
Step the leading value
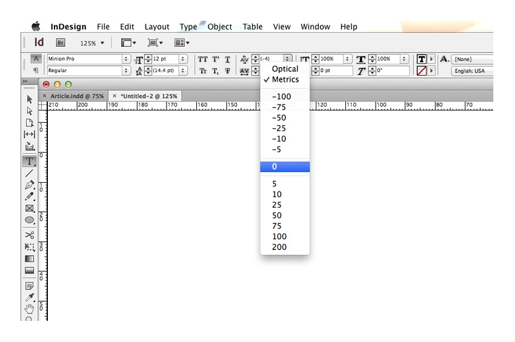click(148, 71)
